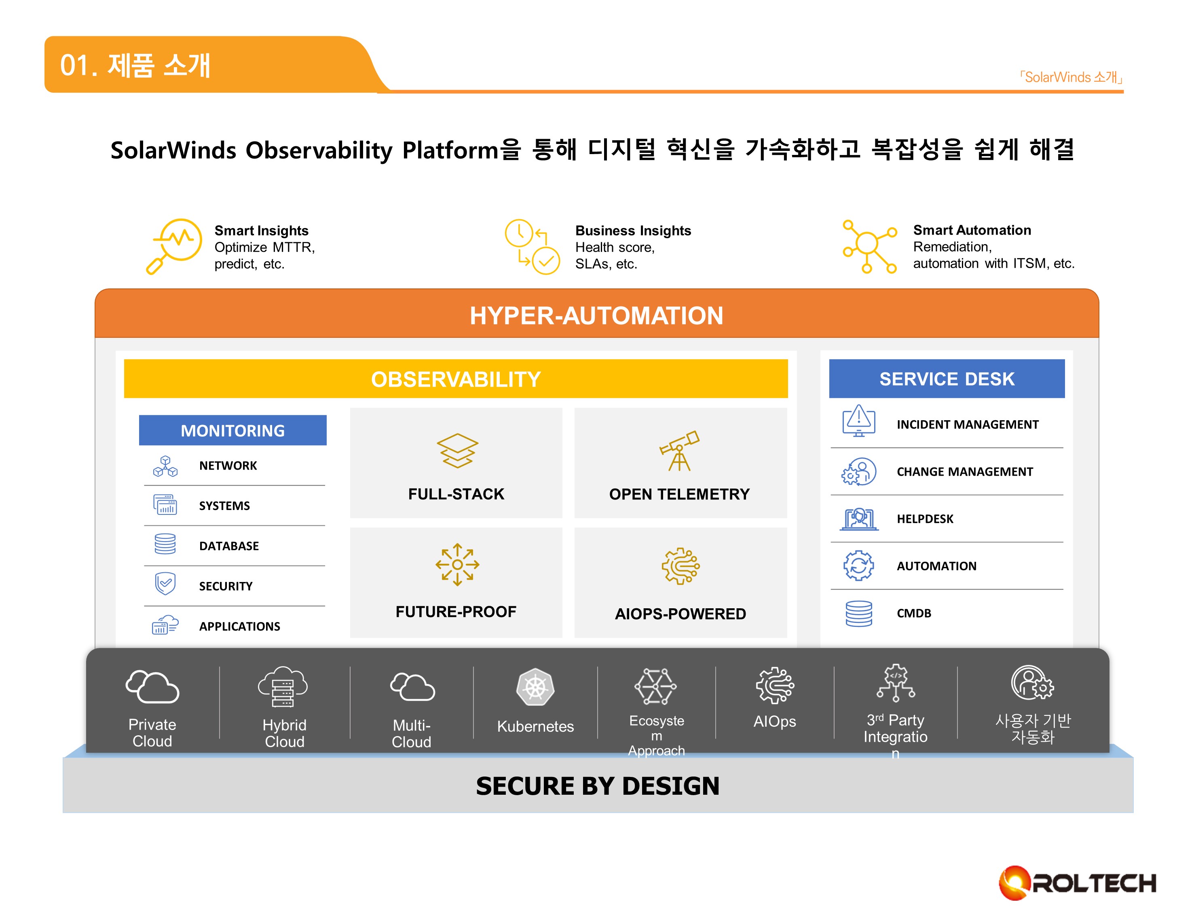Click the AIOps-Powered brain gear icon
This screenshot has width=1194, height=910.
coord(680,566)
